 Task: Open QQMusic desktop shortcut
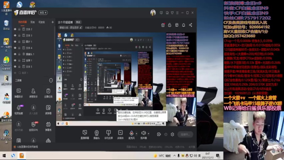click(6, 63)
